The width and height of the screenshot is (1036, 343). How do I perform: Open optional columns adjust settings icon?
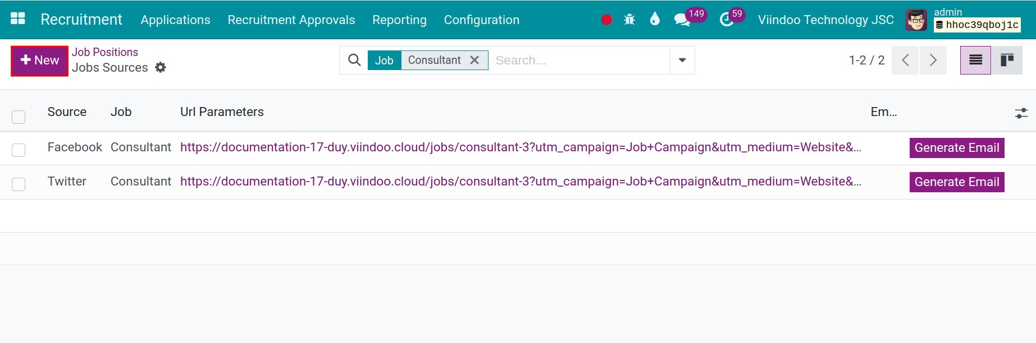1021,113
